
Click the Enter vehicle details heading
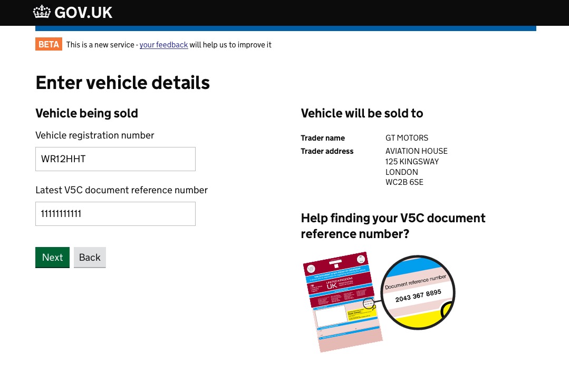click(122, 83)
